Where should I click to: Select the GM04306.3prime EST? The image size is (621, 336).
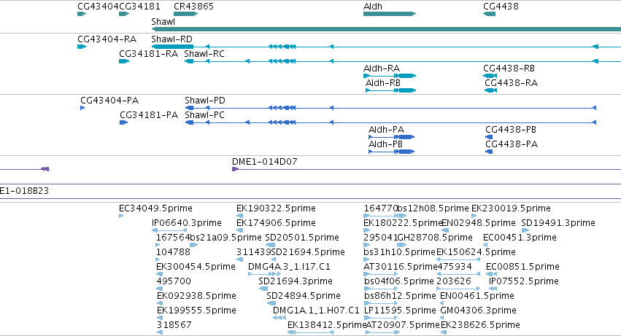pyautogui.click(x=443, y=318)
